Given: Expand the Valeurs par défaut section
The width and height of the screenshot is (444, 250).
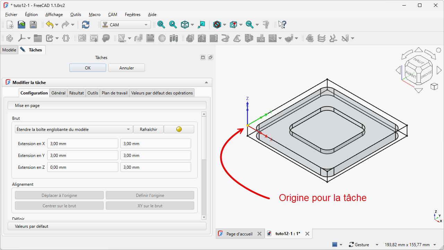Looking at the screenshot, I should [107, 226].
